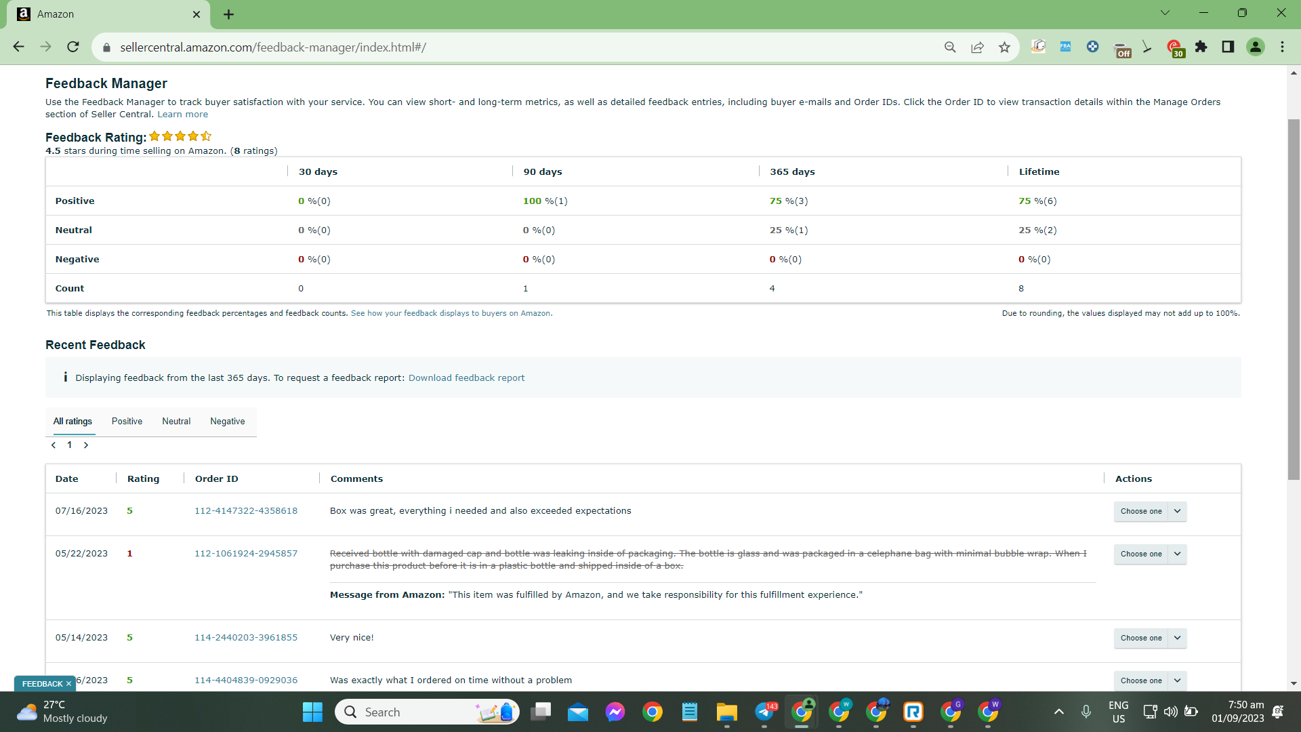Open order 114-2440203-3961855
1301x732 pixels.
pos(246,638)
